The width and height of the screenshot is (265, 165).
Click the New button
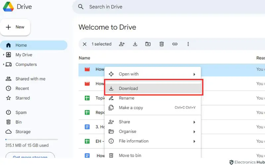pyautogui.click(x=15, y=27)
